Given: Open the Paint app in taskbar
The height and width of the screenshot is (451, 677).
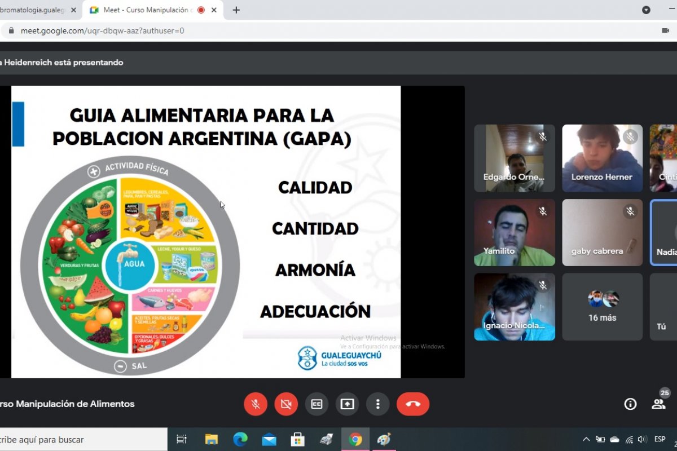Looking at the screenshot, I should tap(384, 439).
